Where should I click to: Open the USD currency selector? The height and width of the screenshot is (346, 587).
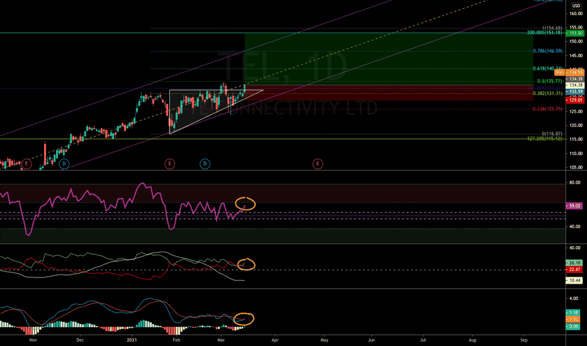[576, 6]
